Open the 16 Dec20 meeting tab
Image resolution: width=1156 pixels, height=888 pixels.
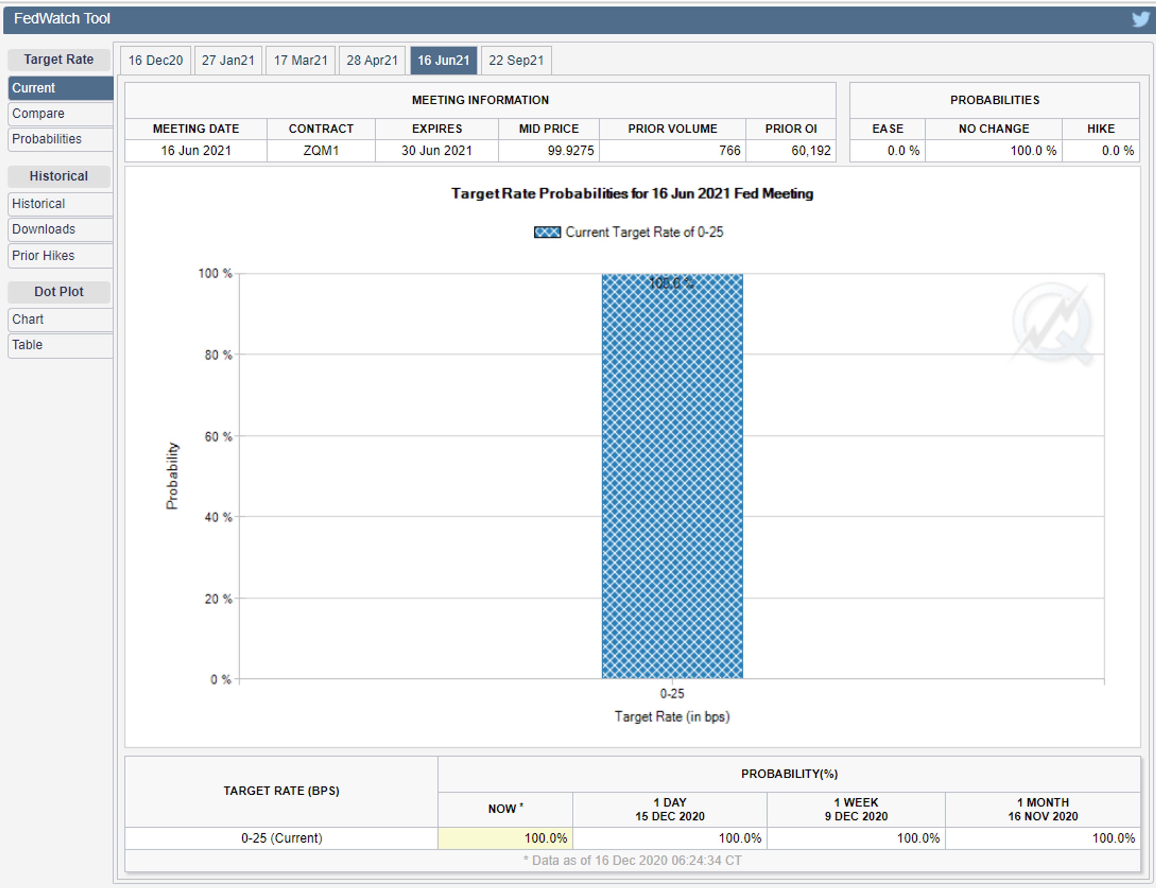point(155,60)
